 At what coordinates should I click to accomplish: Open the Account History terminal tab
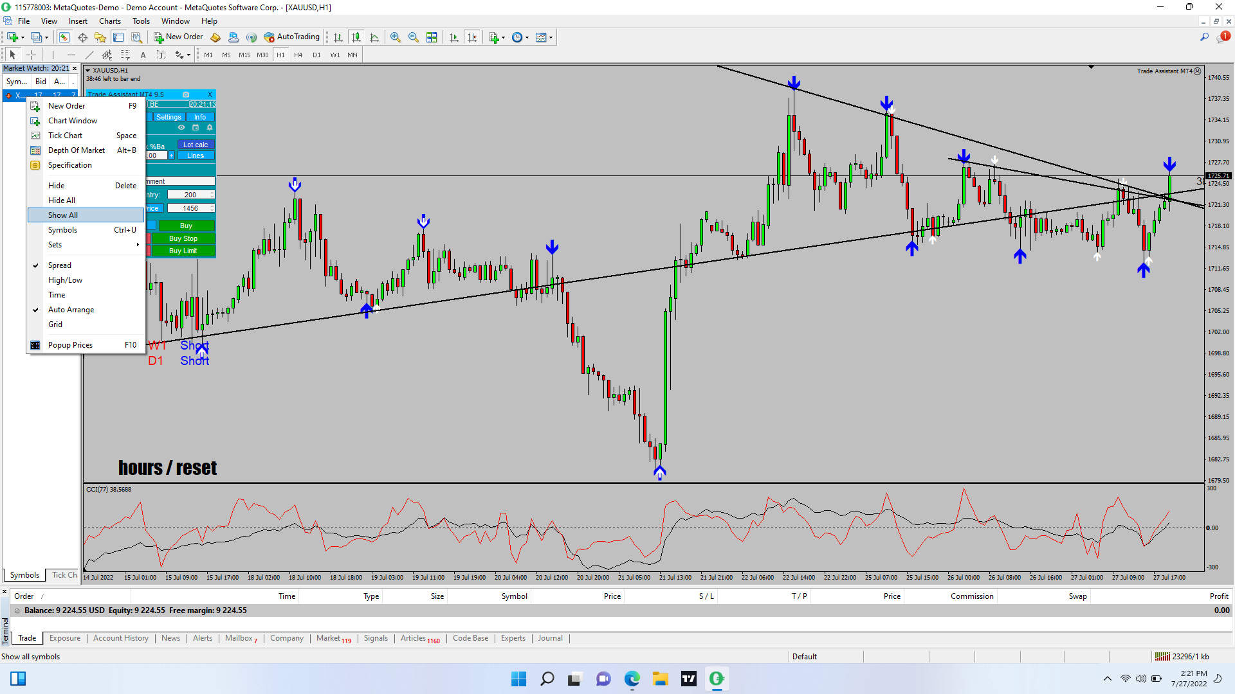pos(120,638)
